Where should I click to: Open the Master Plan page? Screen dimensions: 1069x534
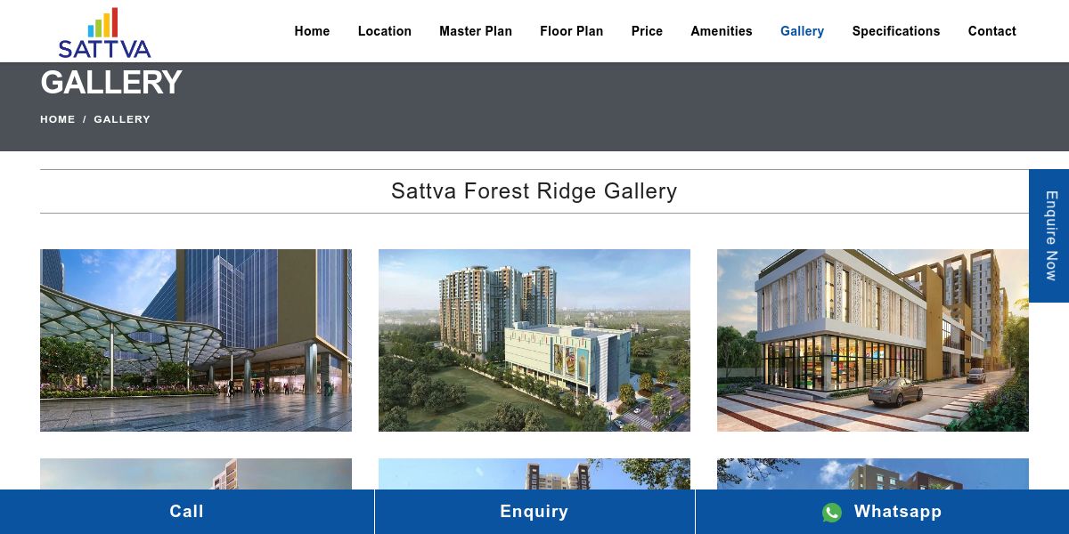pyautogui.click(x=476, y=31)
